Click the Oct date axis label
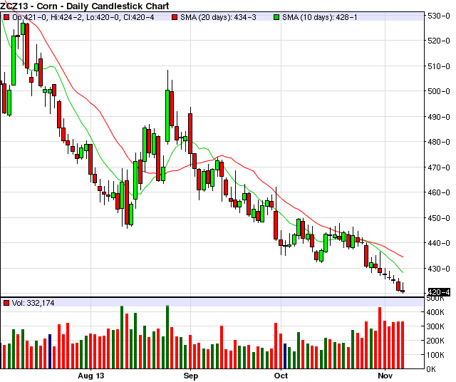 click(x=281, y=376)
